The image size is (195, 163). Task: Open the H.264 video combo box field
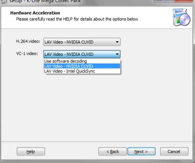(82, 42)
